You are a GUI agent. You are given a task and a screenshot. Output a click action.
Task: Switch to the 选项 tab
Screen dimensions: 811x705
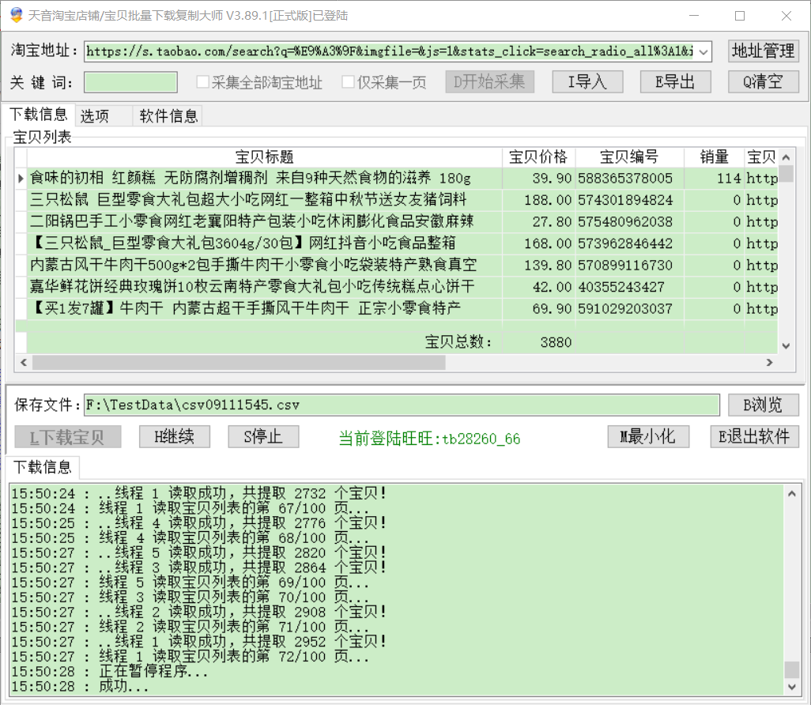(95, 116)
